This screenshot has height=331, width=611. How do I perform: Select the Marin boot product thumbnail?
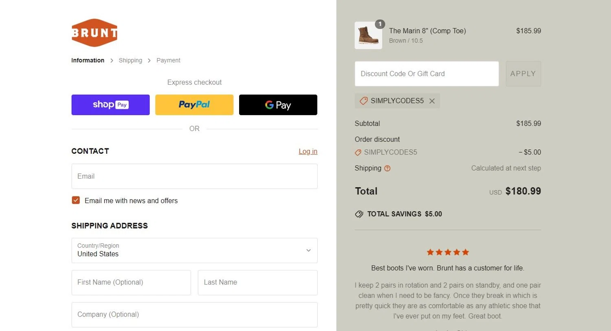[x=368, y=35]
